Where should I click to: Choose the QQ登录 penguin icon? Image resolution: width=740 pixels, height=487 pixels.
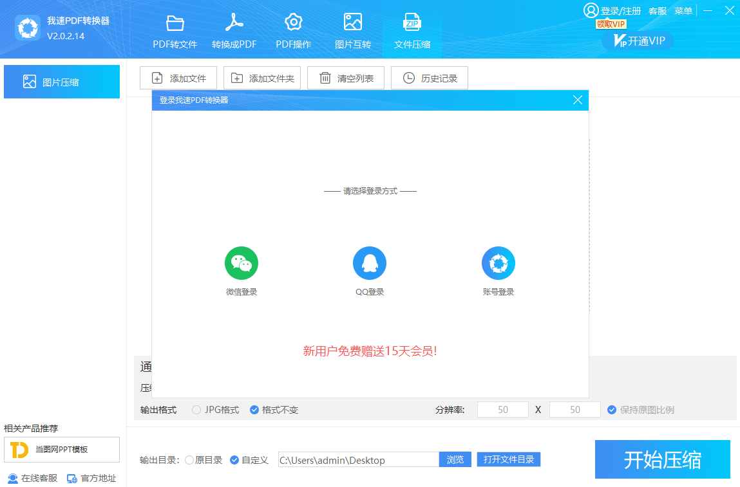[x=370, y=263]
